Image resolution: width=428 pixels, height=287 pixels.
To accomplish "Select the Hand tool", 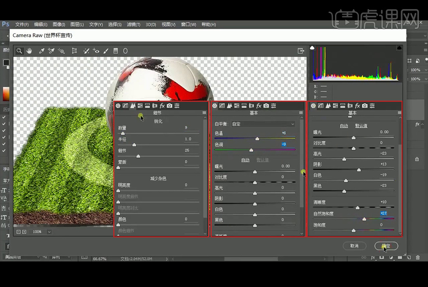I will (x=29, y=51).
